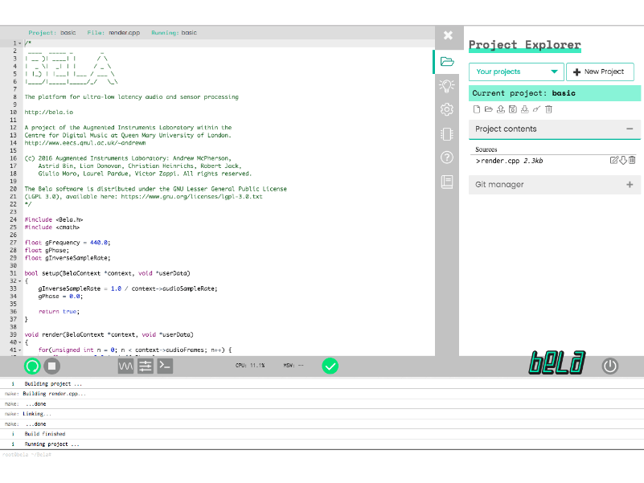Open the settings gear tab
This screenshot has height=483, width=644.
[447, 109]
